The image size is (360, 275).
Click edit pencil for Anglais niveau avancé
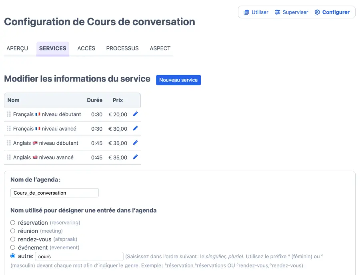coord(135,157)
